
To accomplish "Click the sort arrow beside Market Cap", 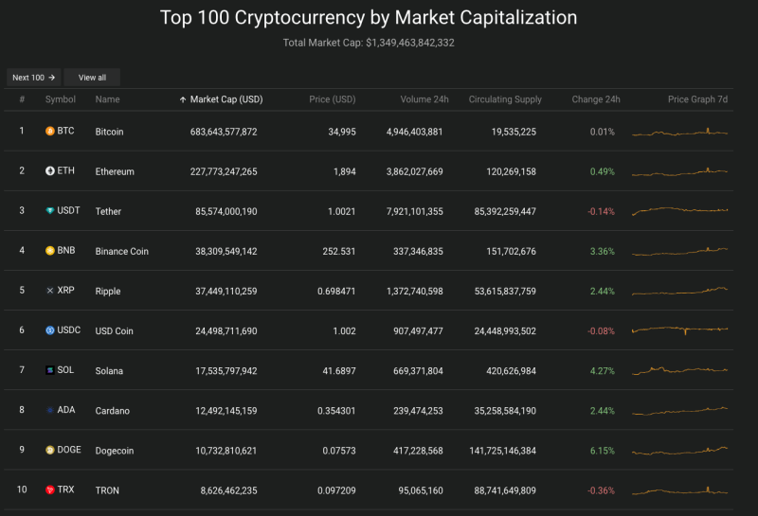I will click(183, 99).
